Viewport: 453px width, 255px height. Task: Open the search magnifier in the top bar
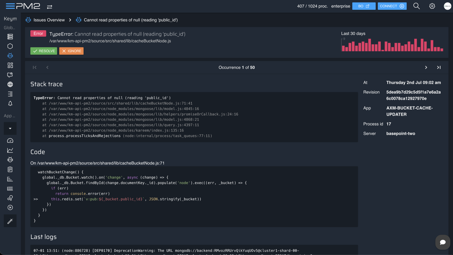[x=417, y=6]
